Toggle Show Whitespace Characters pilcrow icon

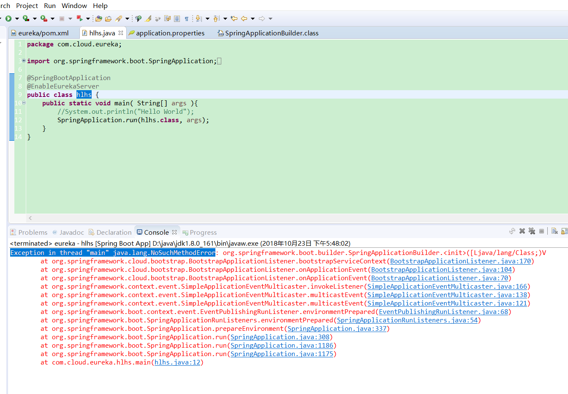(x=186, y=19)
